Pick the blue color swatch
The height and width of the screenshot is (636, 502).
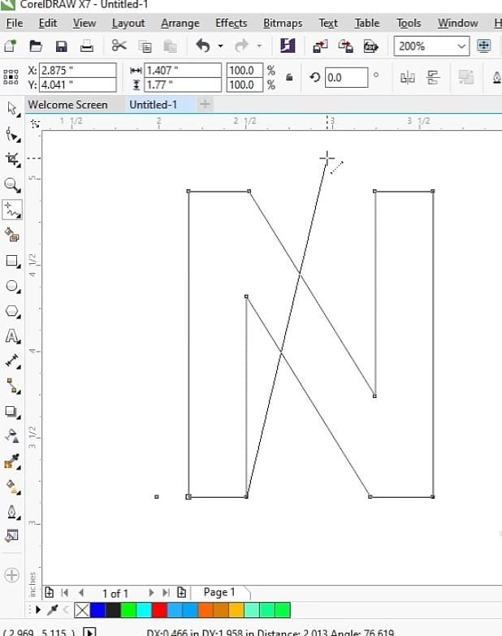(x=97, y=610)
